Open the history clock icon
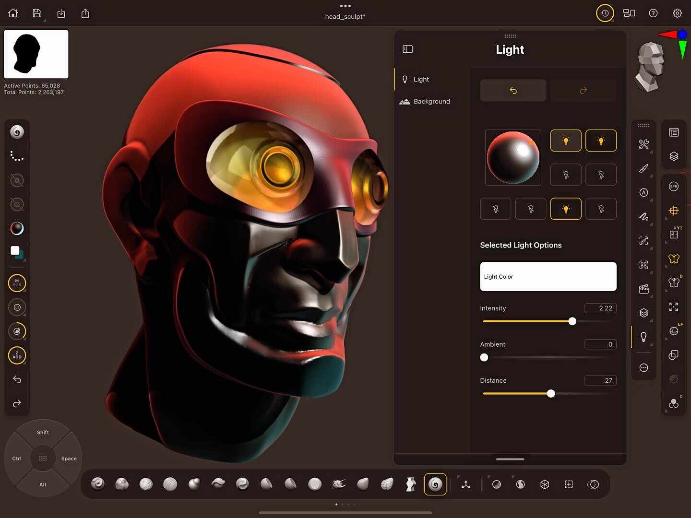This screenshot has width=691, height=518. coord(605,13)
